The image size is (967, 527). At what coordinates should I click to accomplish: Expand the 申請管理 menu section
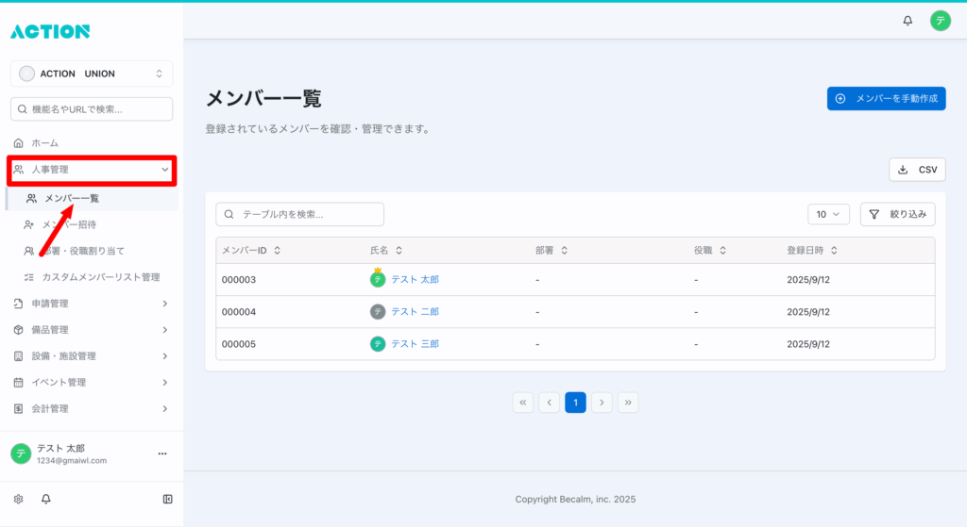92,304
